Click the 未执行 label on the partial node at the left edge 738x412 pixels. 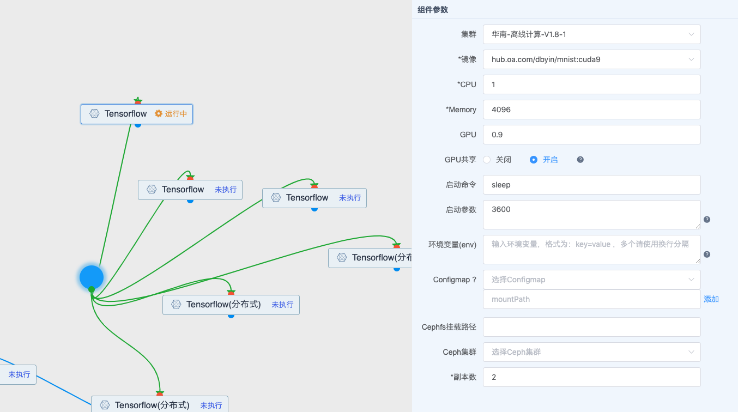(x=19, y=374)
